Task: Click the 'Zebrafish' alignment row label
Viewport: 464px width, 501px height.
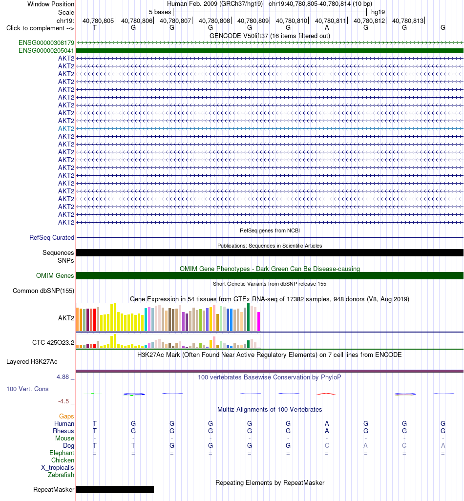Action: click(61, 475)
